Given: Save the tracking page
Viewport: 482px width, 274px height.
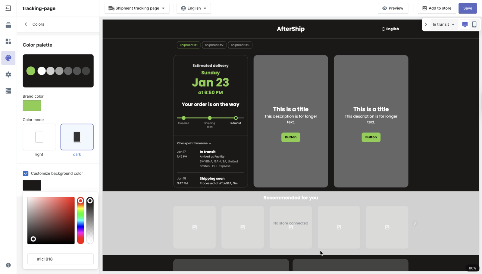Looking at the screenshot, I should (x=468, y=8).
